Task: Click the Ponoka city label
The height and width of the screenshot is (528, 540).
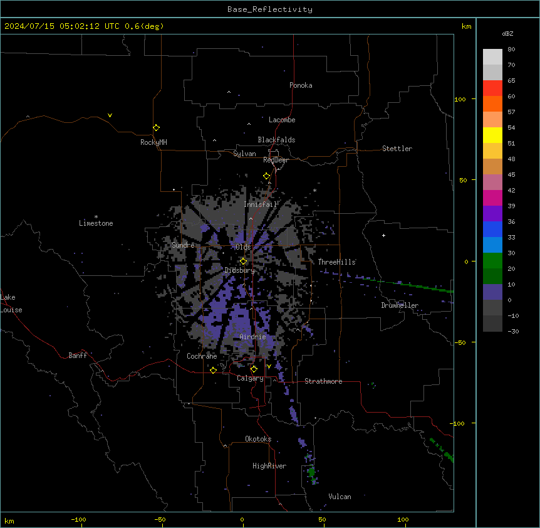Action: [301, 85]
